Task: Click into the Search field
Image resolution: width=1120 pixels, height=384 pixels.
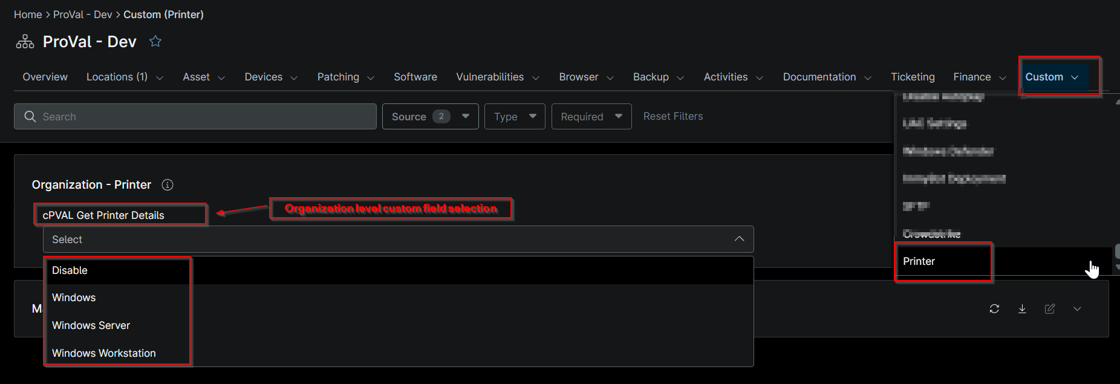Action: (x=195, y=116)
